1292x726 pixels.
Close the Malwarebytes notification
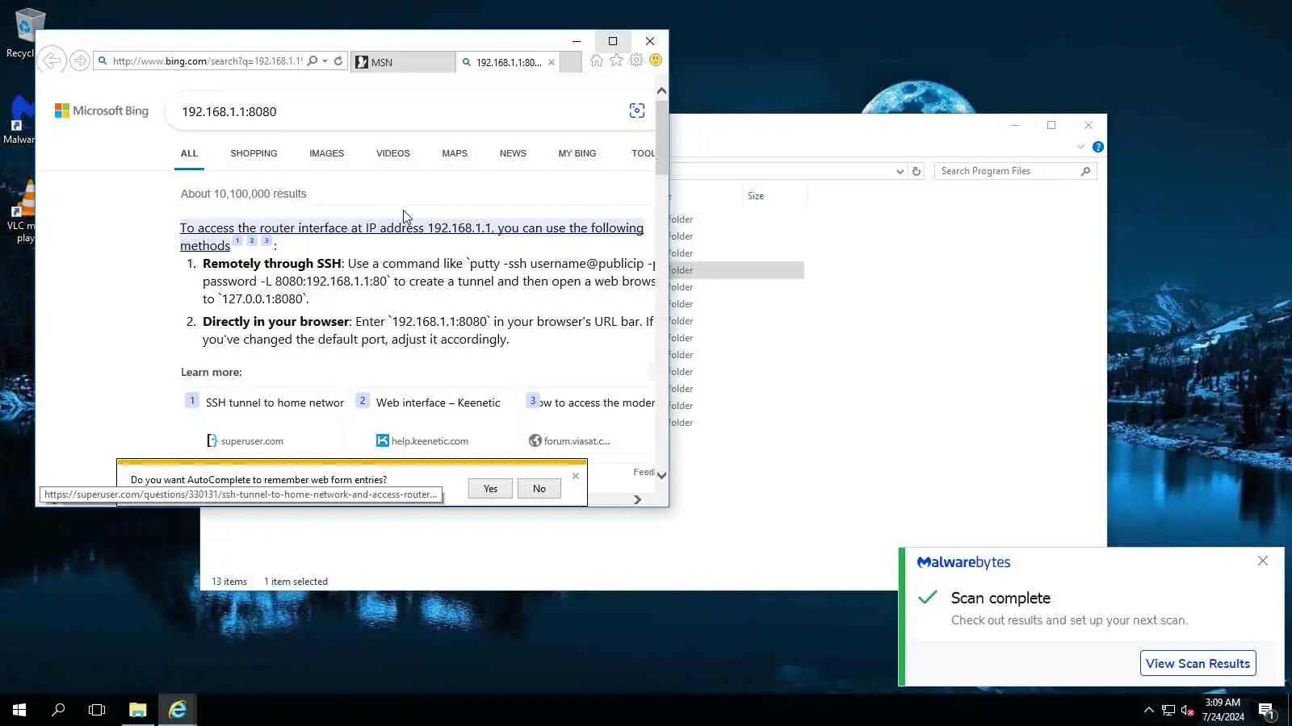[1263, 561]
